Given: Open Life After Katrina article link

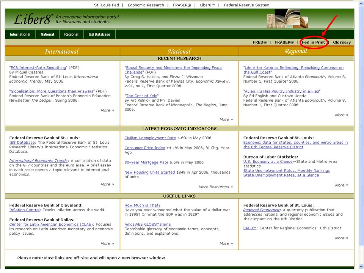Looking at the screenshot, I should click(x=293, y=70).
